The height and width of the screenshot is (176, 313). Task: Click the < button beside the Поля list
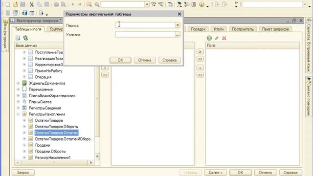click(200, 67)
